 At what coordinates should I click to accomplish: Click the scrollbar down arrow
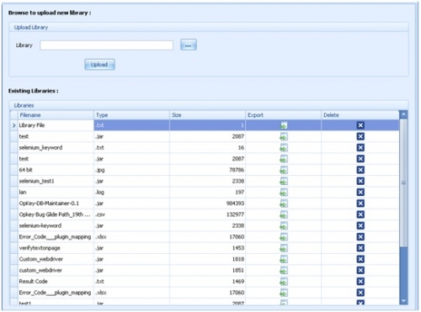[x=403, y=301]
